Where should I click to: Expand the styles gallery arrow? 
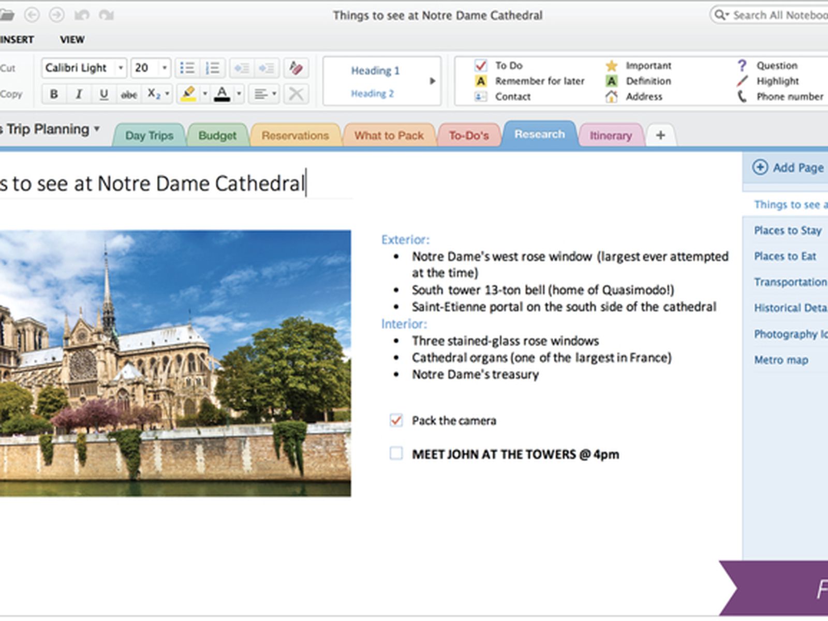coord(433,81)
